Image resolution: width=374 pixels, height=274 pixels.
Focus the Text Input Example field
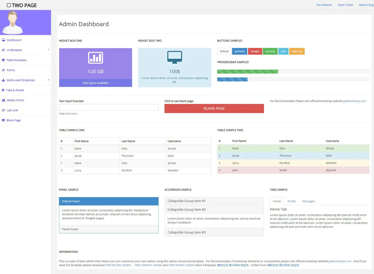109,107
